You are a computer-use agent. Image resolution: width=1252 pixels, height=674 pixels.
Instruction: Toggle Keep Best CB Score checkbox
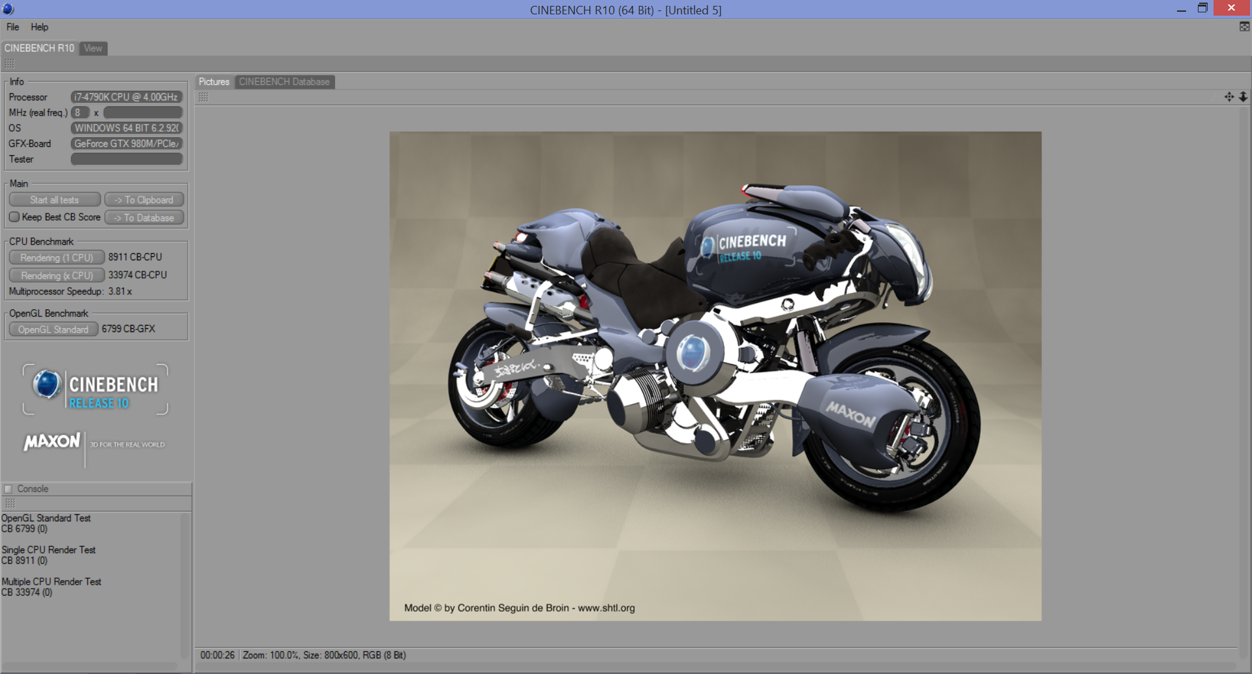(x=14, y=217)
